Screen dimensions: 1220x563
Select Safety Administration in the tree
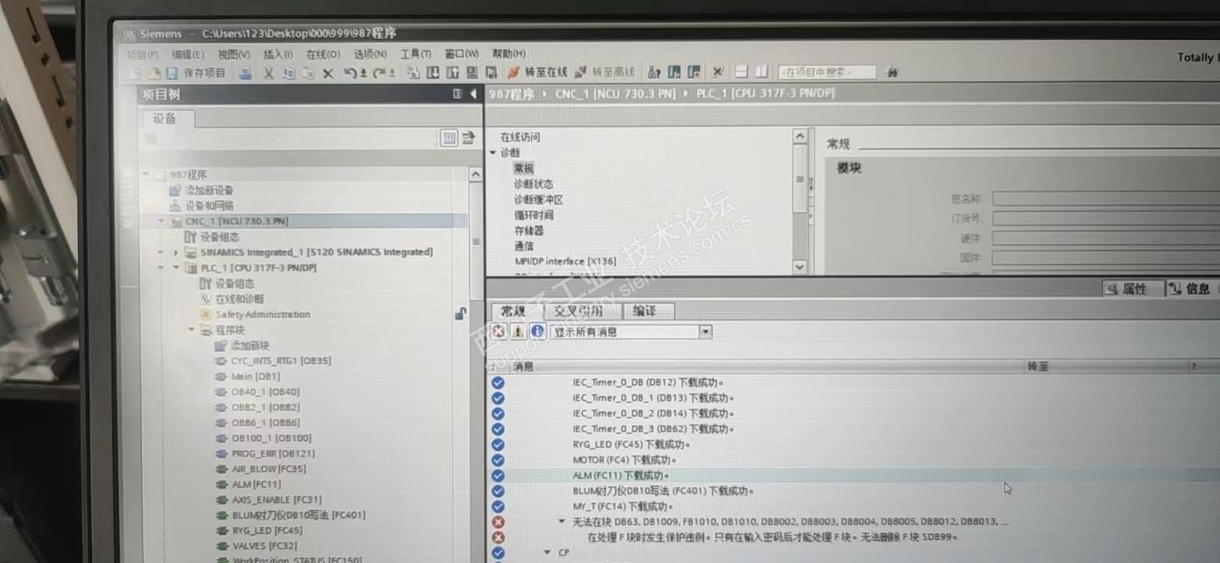263,314
